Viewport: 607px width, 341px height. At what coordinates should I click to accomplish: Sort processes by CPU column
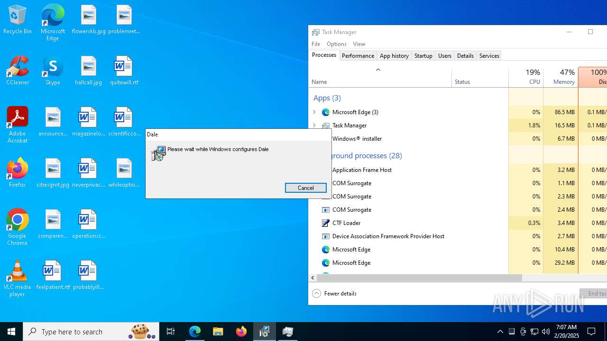point(526,78)
